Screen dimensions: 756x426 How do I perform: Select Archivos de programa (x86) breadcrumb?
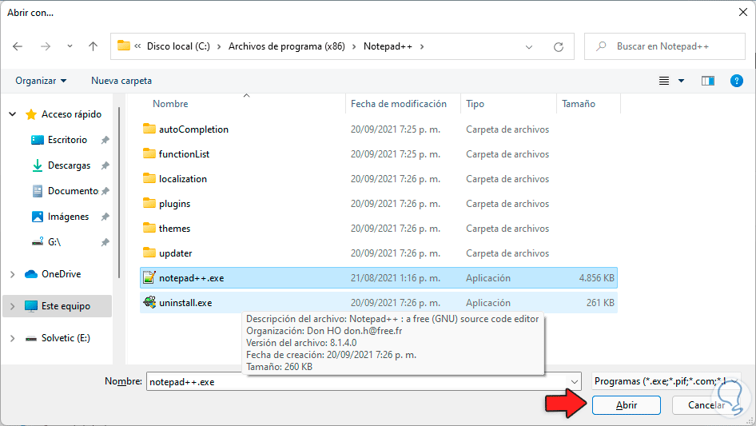click(287, 46)
